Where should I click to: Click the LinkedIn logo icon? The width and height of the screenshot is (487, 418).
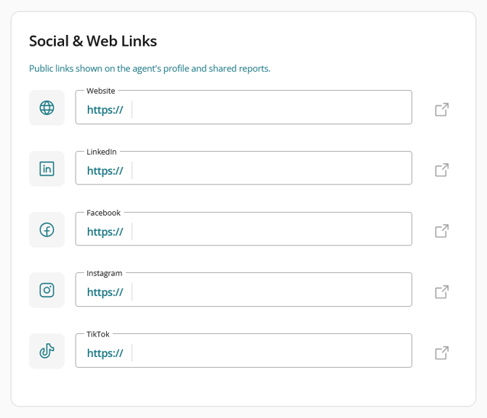pyautogui.click(x=47, y=168)
